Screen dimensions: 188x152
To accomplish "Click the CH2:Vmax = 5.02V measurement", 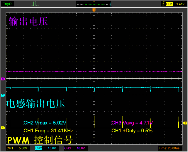I will [x=45, y=123].
